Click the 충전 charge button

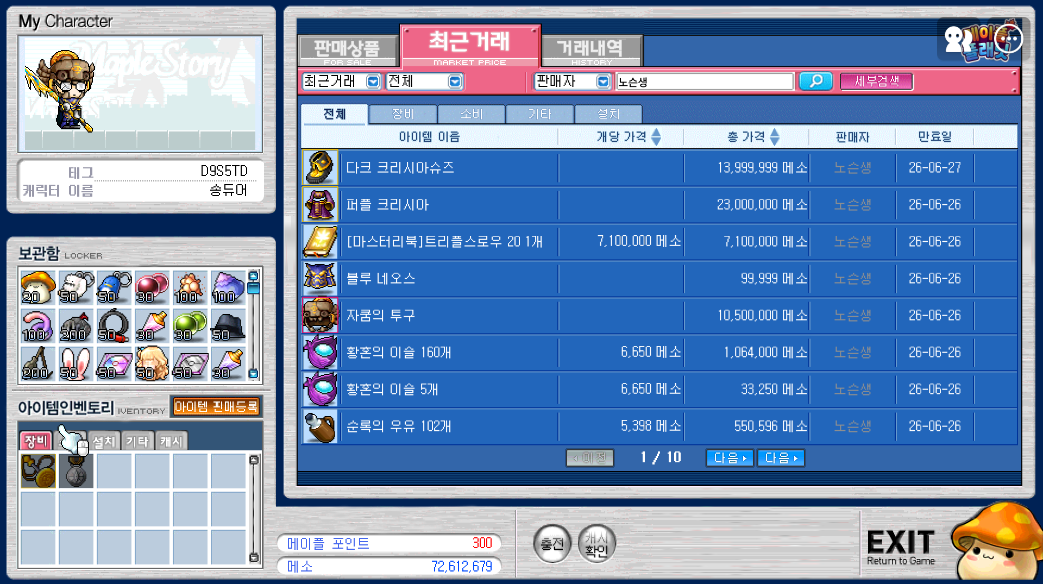[552, 543]
